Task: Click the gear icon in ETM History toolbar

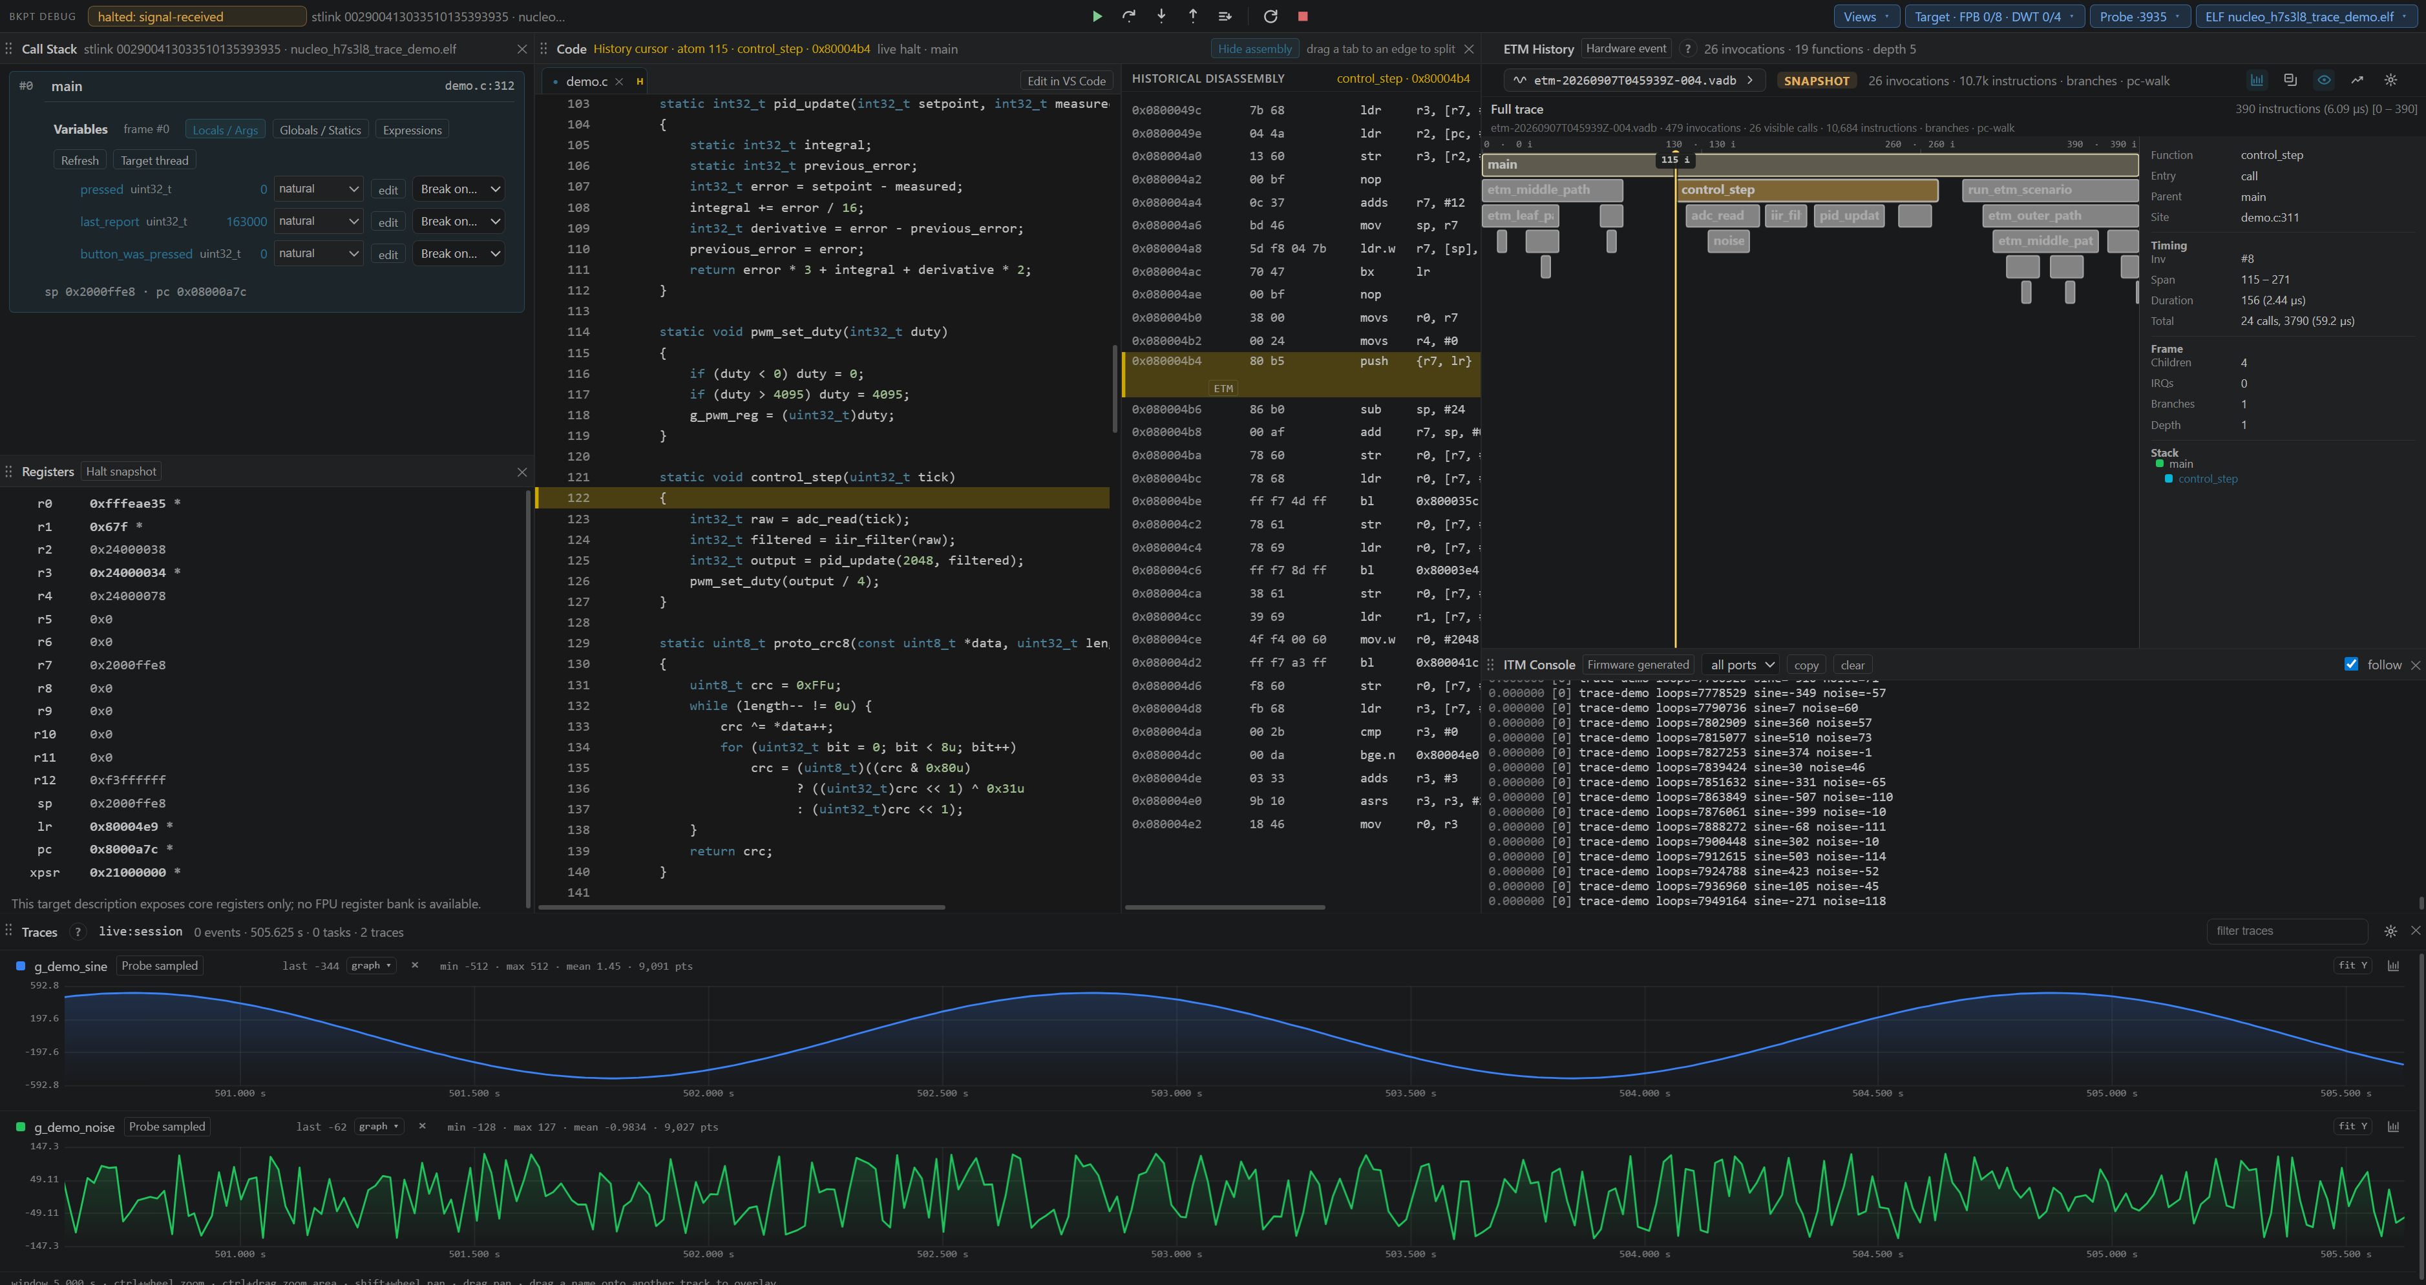Action: (x=2390, y=80)
